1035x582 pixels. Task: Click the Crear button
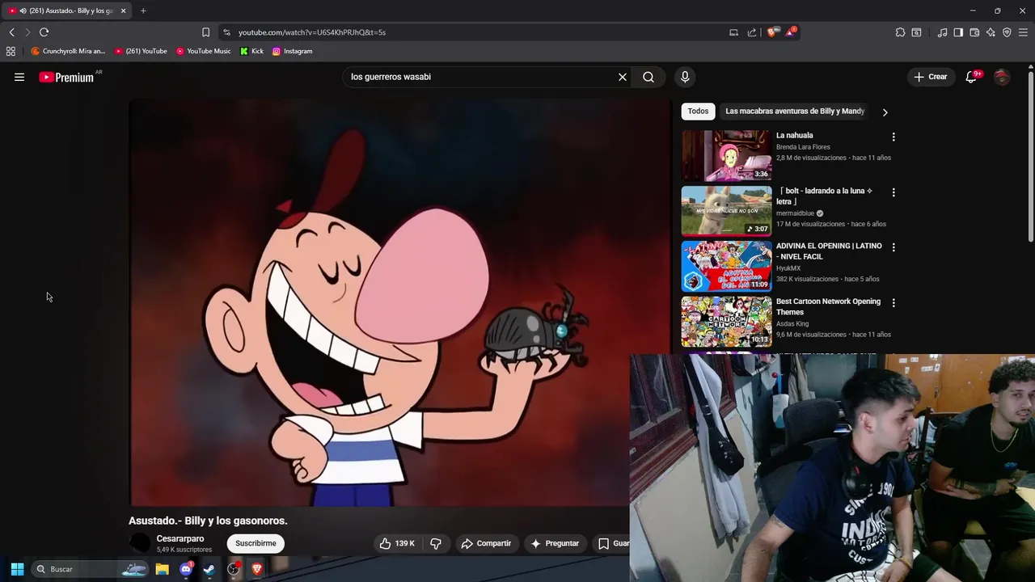(x=931, y=77)
